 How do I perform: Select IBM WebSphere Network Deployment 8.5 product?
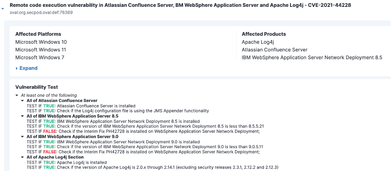click(312, 57)
